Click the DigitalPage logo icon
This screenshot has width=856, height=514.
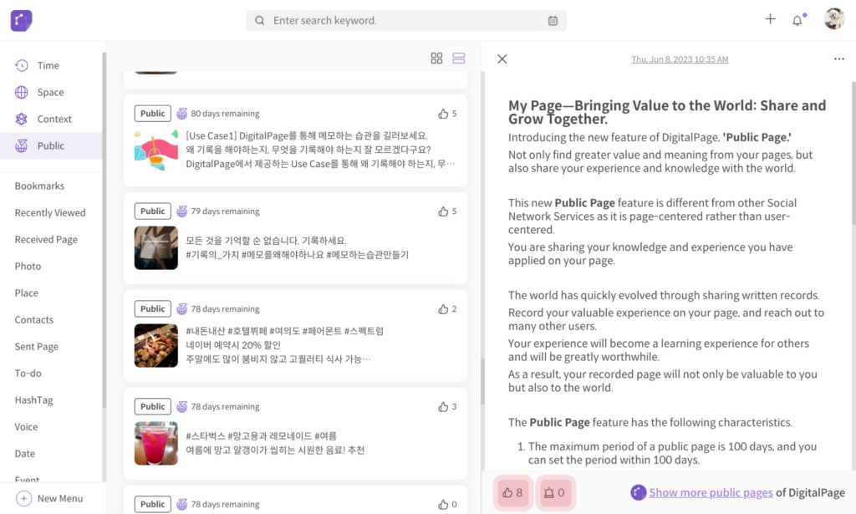click(21, 21)
